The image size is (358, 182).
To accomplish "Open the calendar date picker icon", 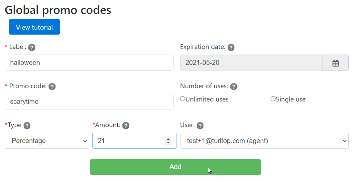I will [335, 63].
